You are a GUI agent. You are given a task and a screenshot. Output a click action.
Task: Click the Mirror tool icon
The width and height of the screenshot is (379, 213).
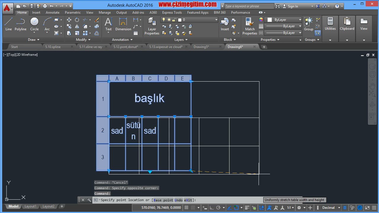click(x=77, y=27)
